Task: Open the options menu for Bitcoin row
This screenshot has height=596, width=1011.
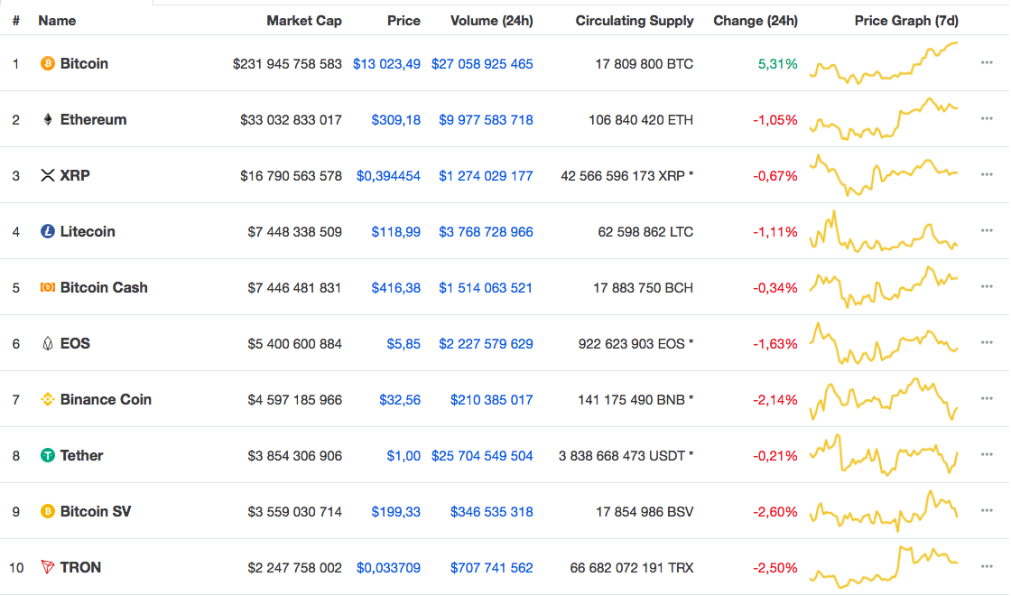Action: click(x=986, y=64)
